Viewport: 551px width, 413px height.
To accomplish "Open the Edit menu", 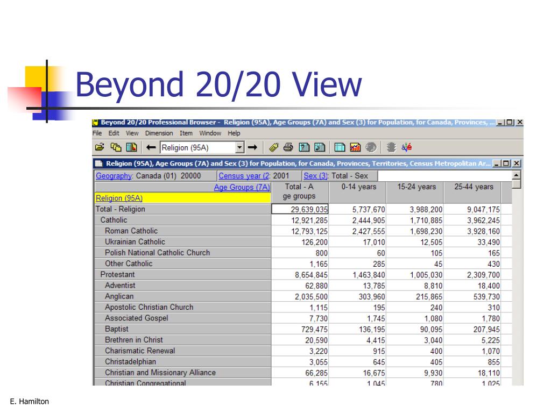I will (x=114, y=133).
